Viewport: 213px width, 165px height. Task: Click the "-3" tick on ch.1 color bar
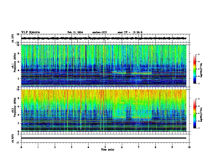pyautogui.click(x=198, y=54)
